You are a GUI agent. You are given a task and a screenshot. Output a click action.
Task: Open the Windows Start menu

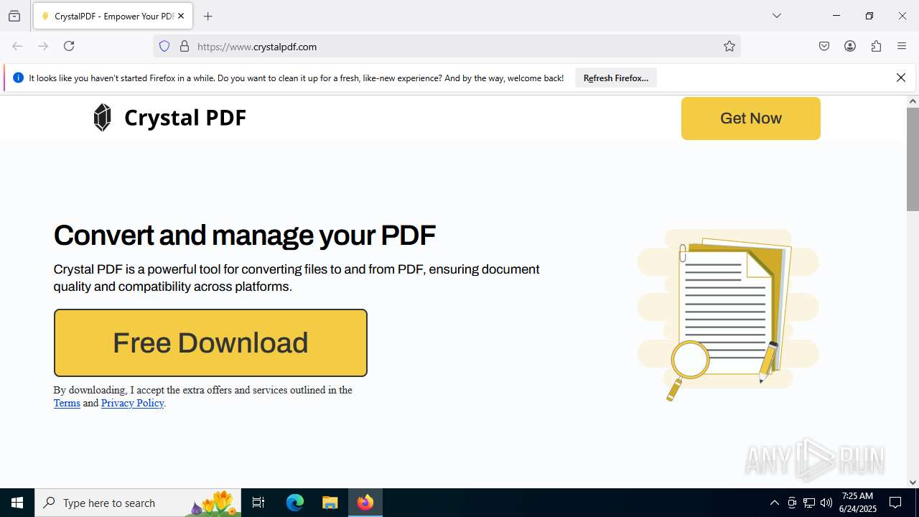[x=17, y=503]
